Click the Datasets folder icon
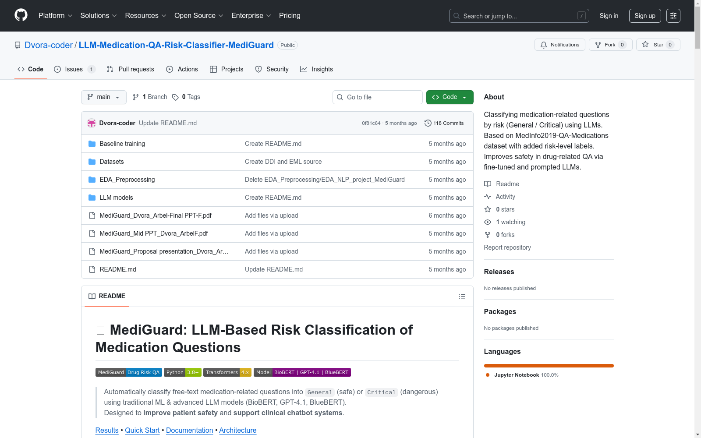 [92, 162]
